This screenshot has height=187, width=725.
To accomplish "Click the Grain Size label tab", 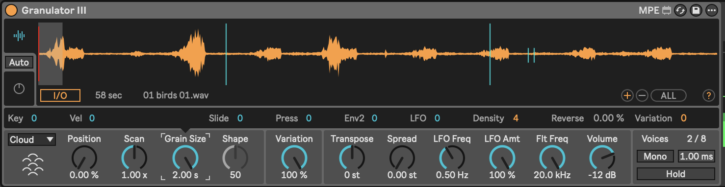I will [x=185, y=139].
